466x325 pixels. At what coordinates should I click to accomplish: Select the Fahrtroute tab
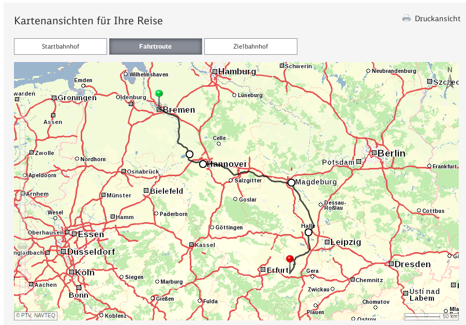(x=156, y=47)
